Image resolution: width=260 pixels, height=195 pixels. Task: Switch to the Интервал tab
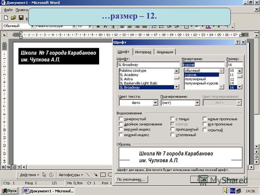point(143,52)
